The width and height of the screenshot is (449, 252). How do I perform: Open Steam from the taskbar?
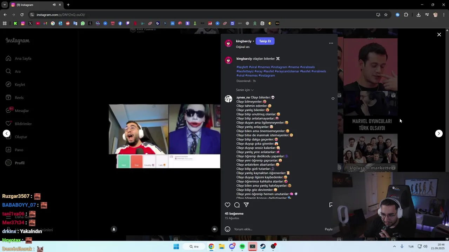[263, 246]
